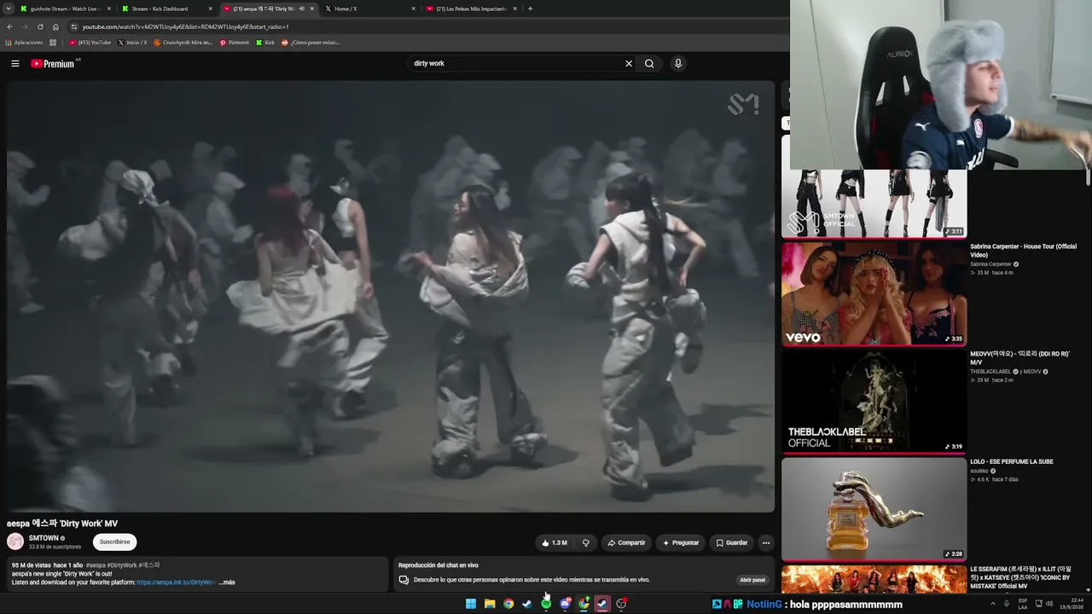Open MEOVV DDI RO RI video thumbnail
This screenshot has width=1092, height=614.
click(874, 402)
